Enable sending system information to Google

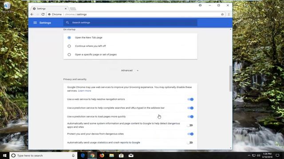click(x=190, y=125)
